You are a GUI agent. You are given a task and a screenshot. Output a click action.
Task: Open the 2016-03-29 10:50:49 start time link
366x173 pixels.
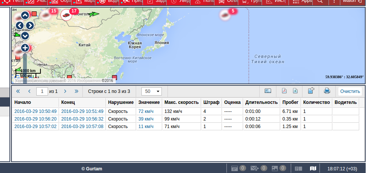[36, 111]
